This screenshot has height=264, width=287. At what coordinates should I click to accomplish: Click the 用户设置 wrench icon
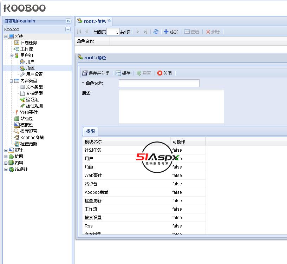point(22,74)
